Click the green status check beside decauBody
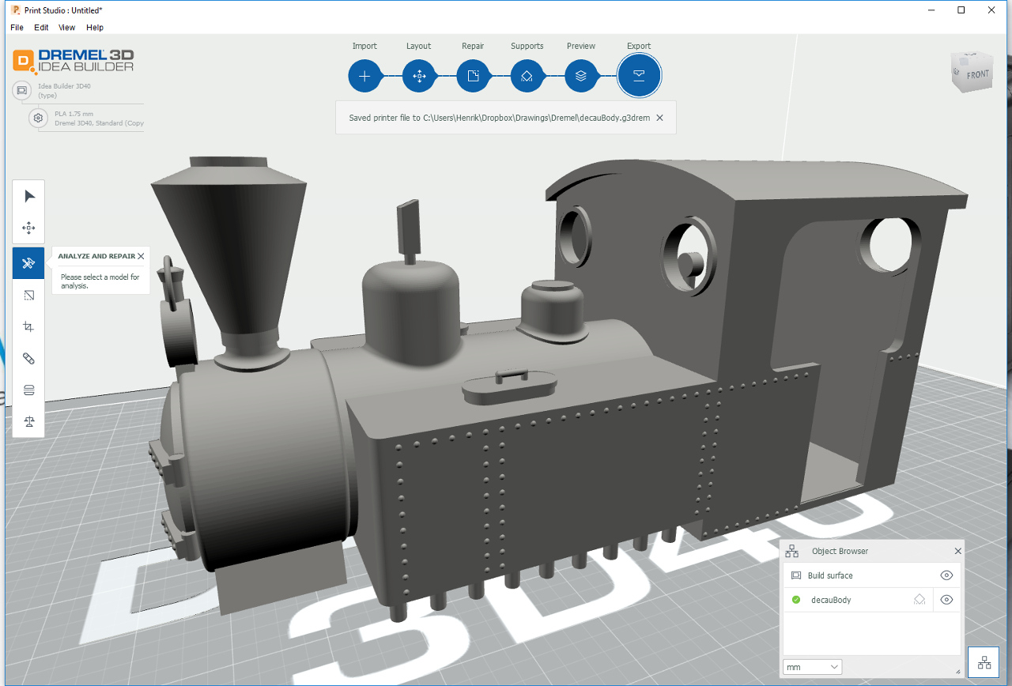This screenshot has height=686, width=1012. [796, 600]
